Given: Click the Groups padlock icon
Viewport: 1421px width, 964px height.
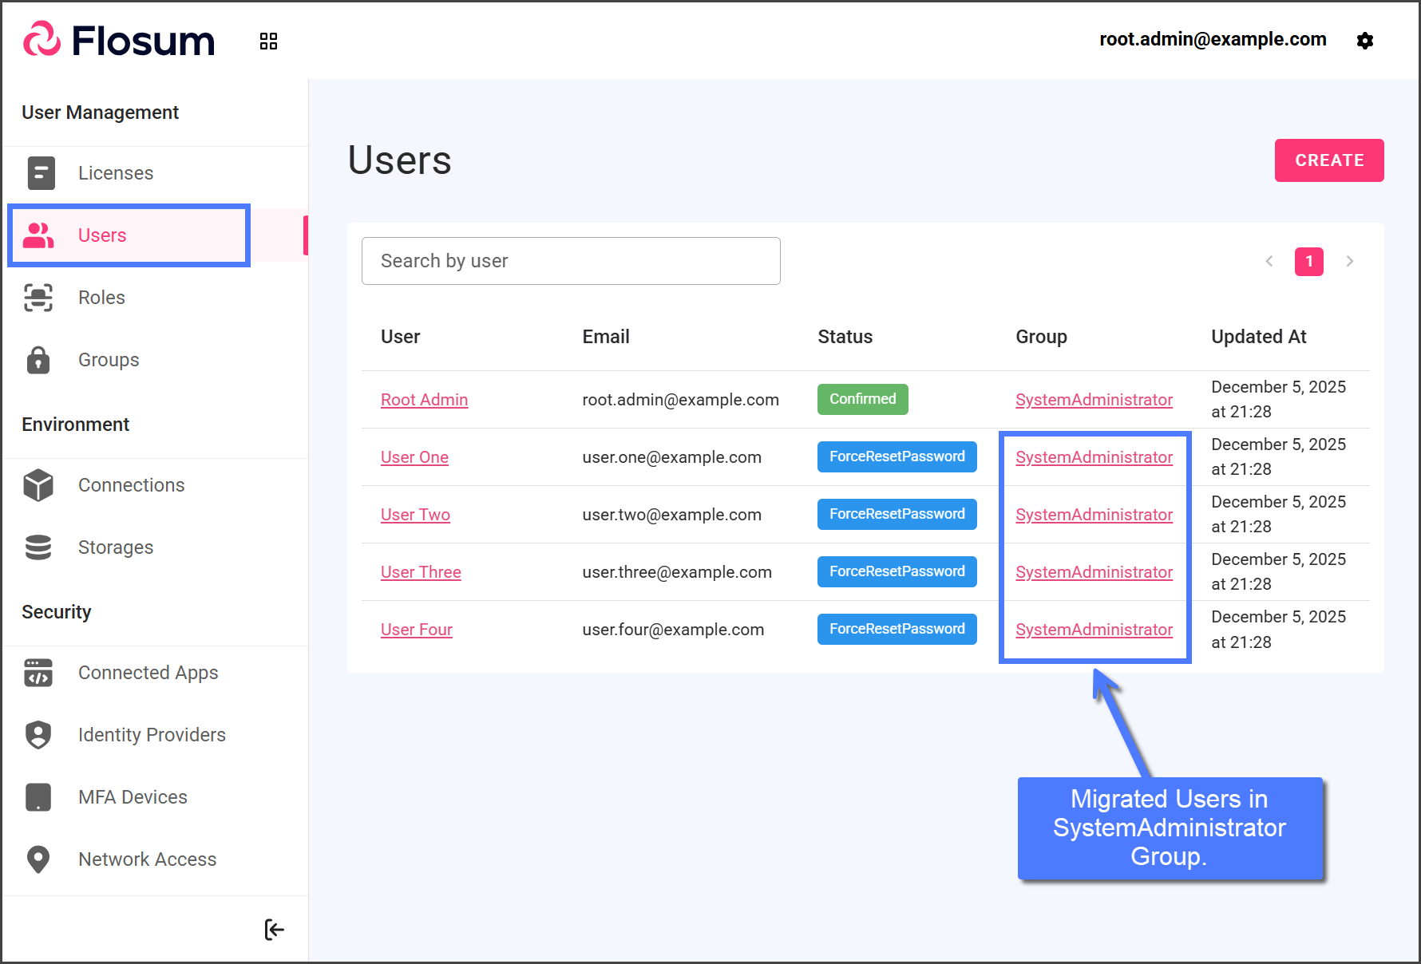Looking at the screenshot, I should point(38,360).
